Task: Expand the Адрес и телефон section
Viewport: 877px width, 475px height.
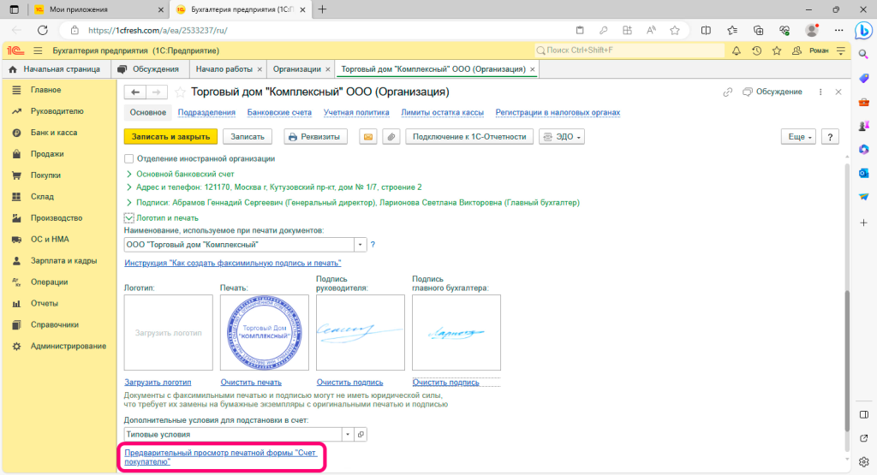Action: 129,187
